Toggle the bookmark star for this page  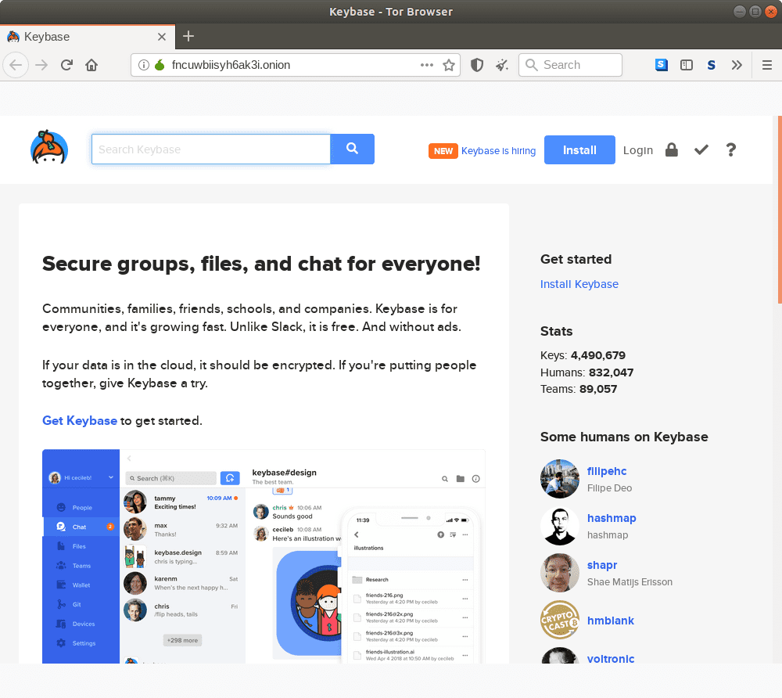click(450, 65)
